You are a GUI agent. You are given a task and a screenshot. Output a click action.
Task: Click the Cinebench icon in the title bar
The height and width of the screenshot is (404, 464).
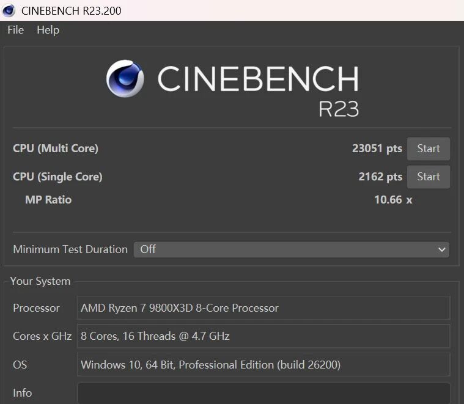point(9,10)
